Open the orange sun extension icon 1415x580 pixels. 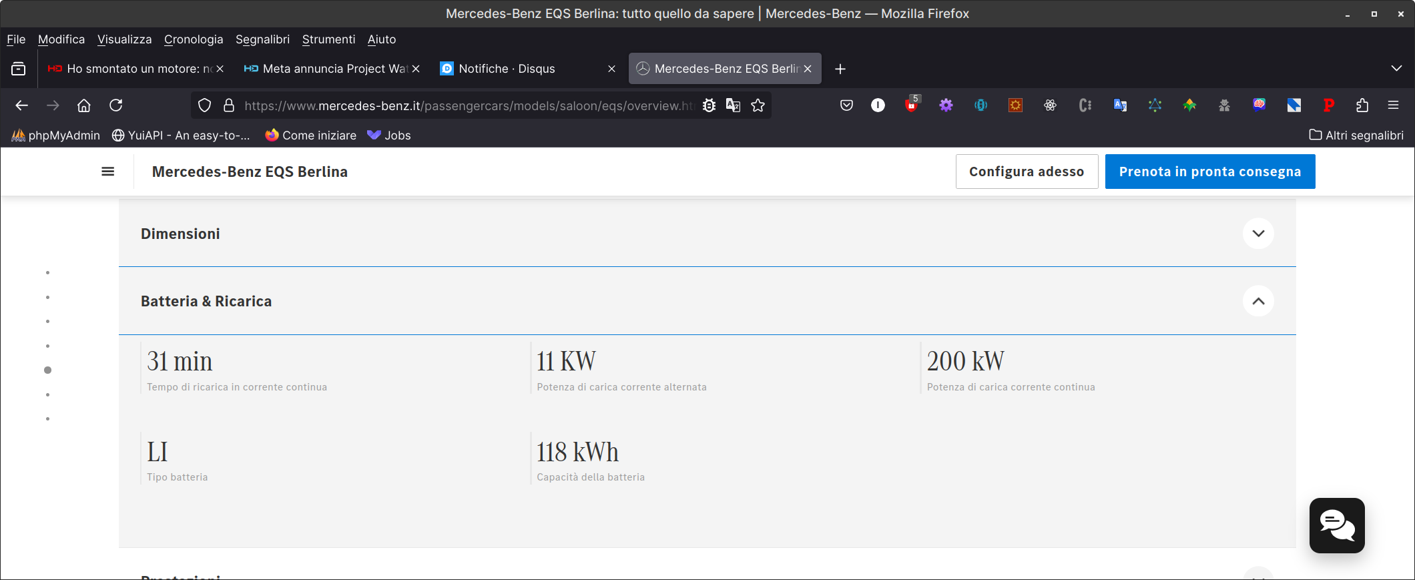pos(1016,105)
